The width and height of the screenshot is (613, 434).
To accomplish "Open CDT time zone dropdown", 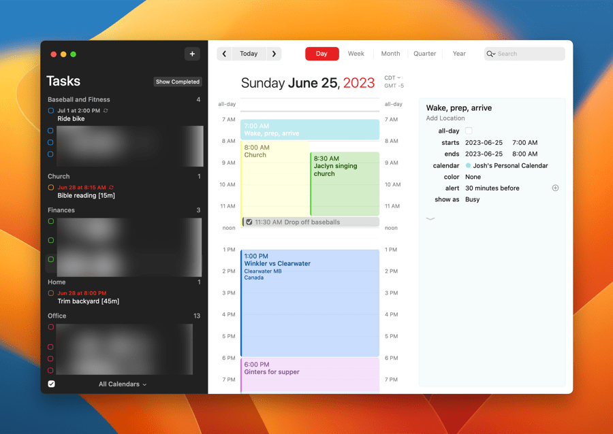I will pos(392,78).
